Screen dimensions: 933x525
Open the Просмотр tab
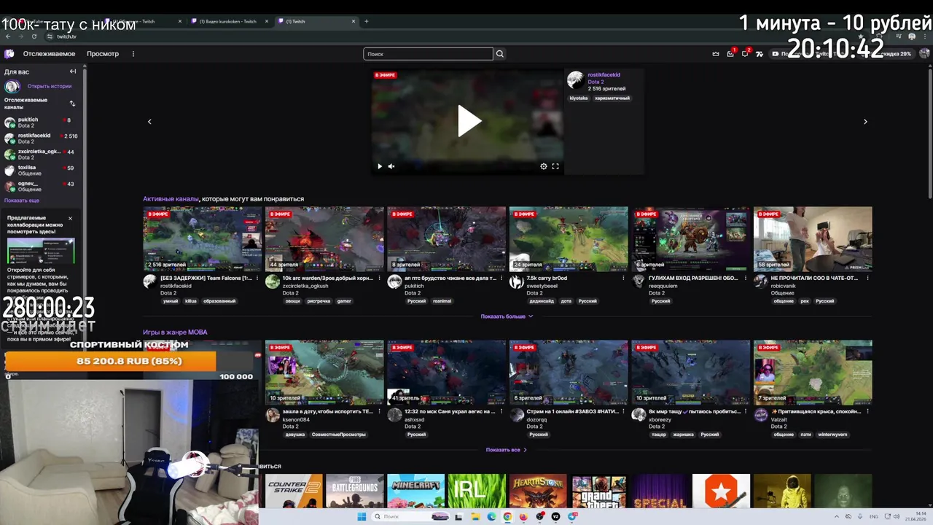103,53
